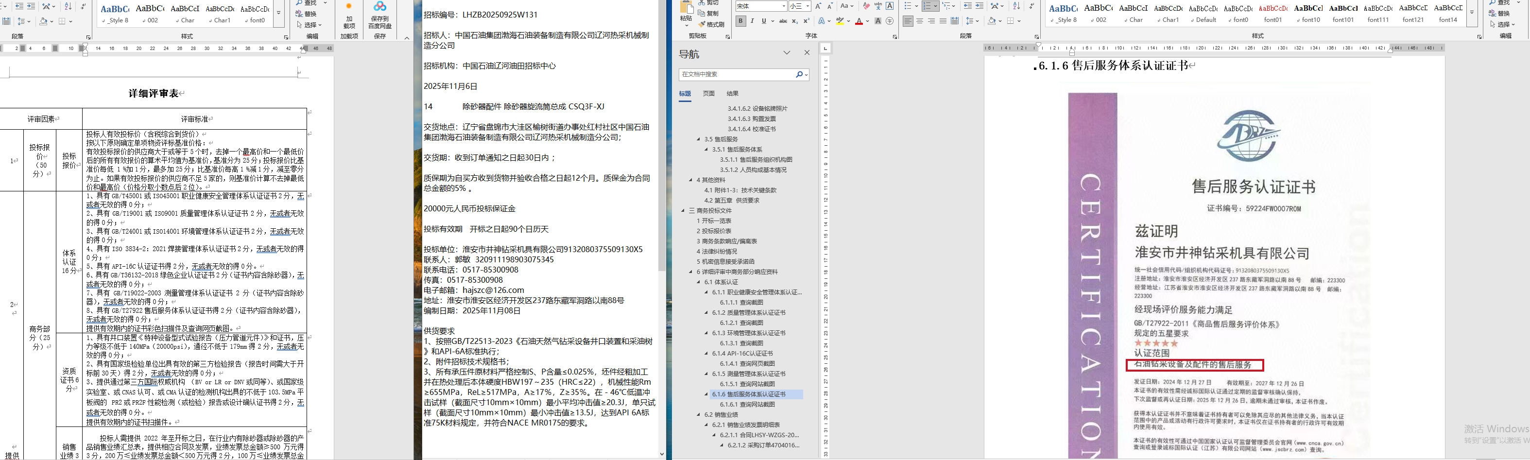Open the 字体 font dialog launcher
Viewport: 1530px width, 460px height.
pos(895,37)
